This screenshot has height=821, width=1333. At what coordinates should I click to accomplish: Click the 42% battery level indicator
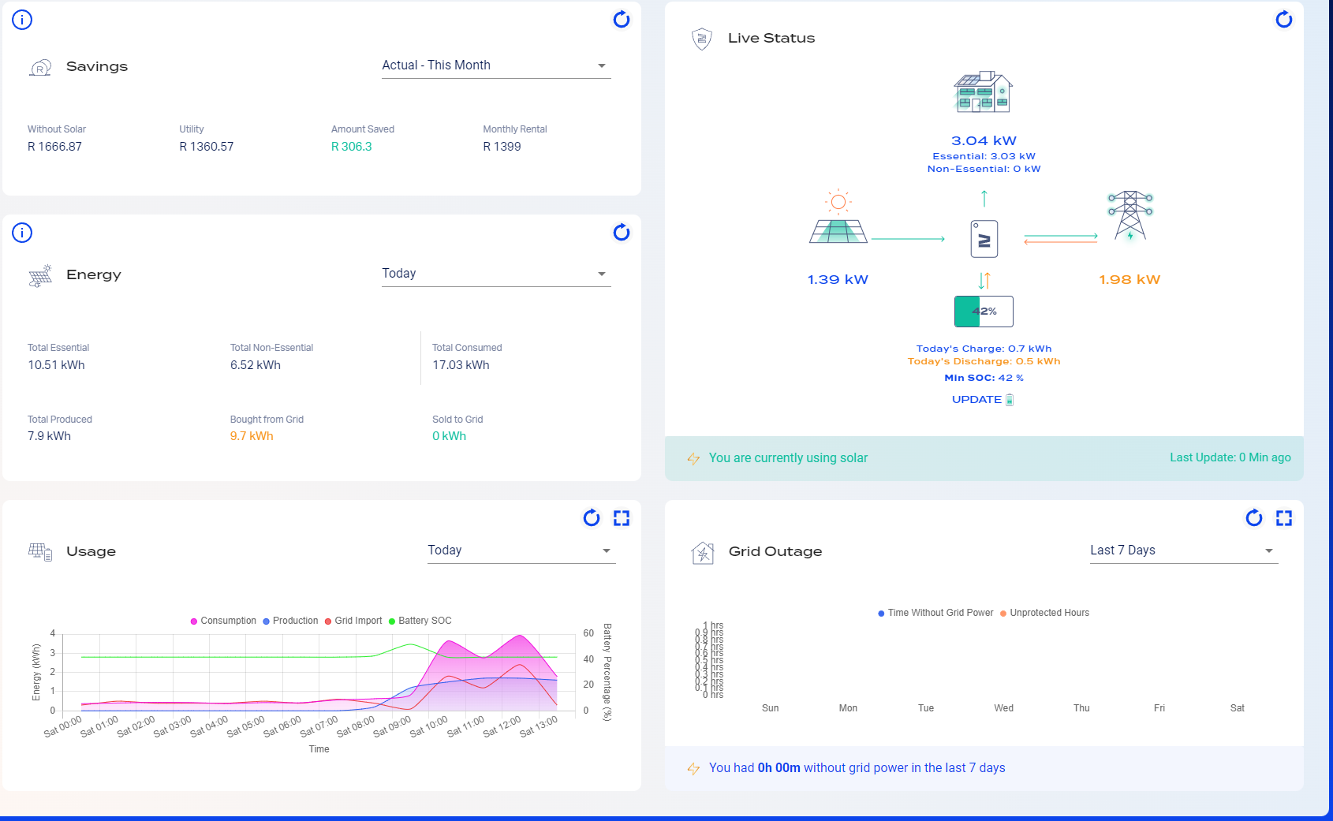pyautogui.click(x=984, y=312)
